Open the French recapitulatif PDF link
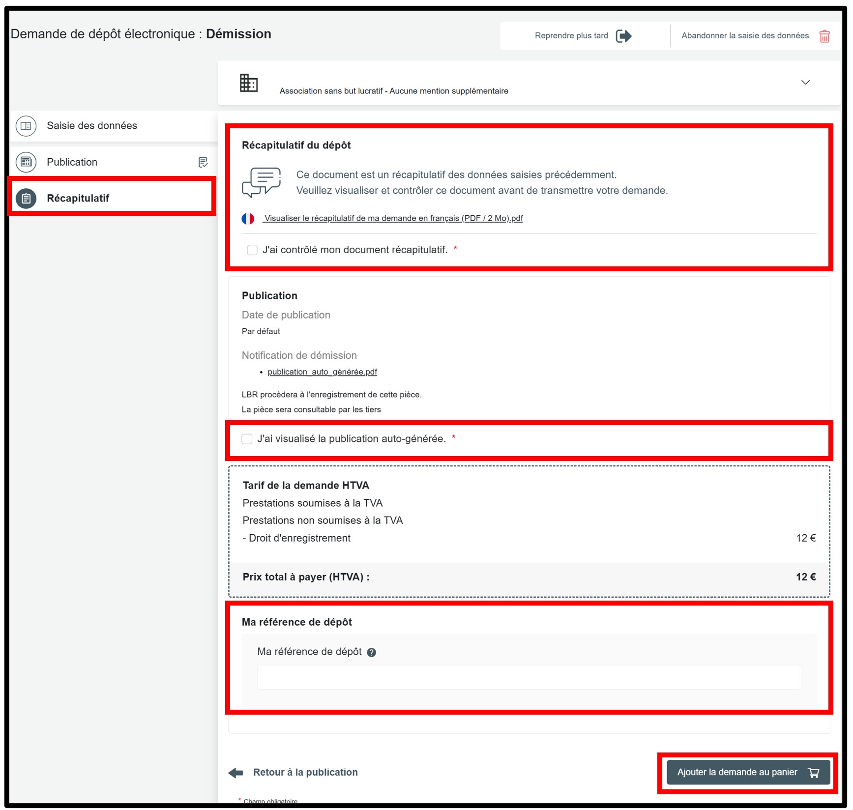This screenshot has height=810, width=853. coord(393,219)
